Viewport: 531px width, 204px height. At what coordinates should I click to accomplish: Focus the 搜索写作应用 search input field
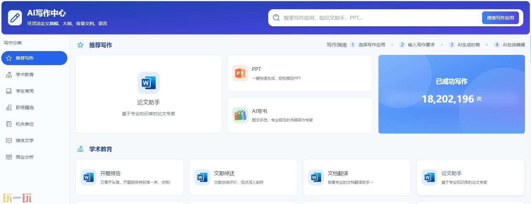381,18
